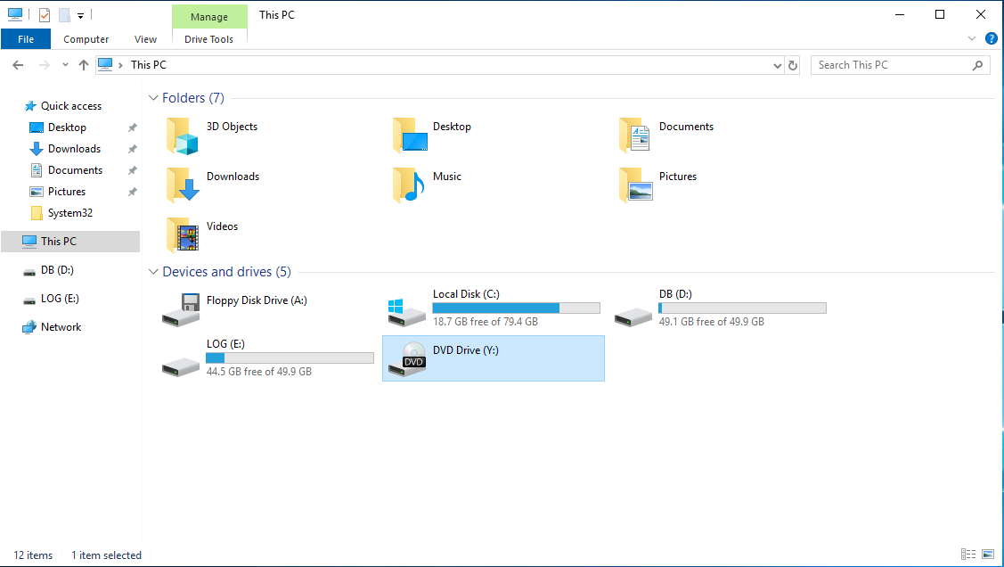This screenshot has width=1004, height=567.
Task: Click the Properties quick access toolbar icon
Action: [x=45, y=15]
